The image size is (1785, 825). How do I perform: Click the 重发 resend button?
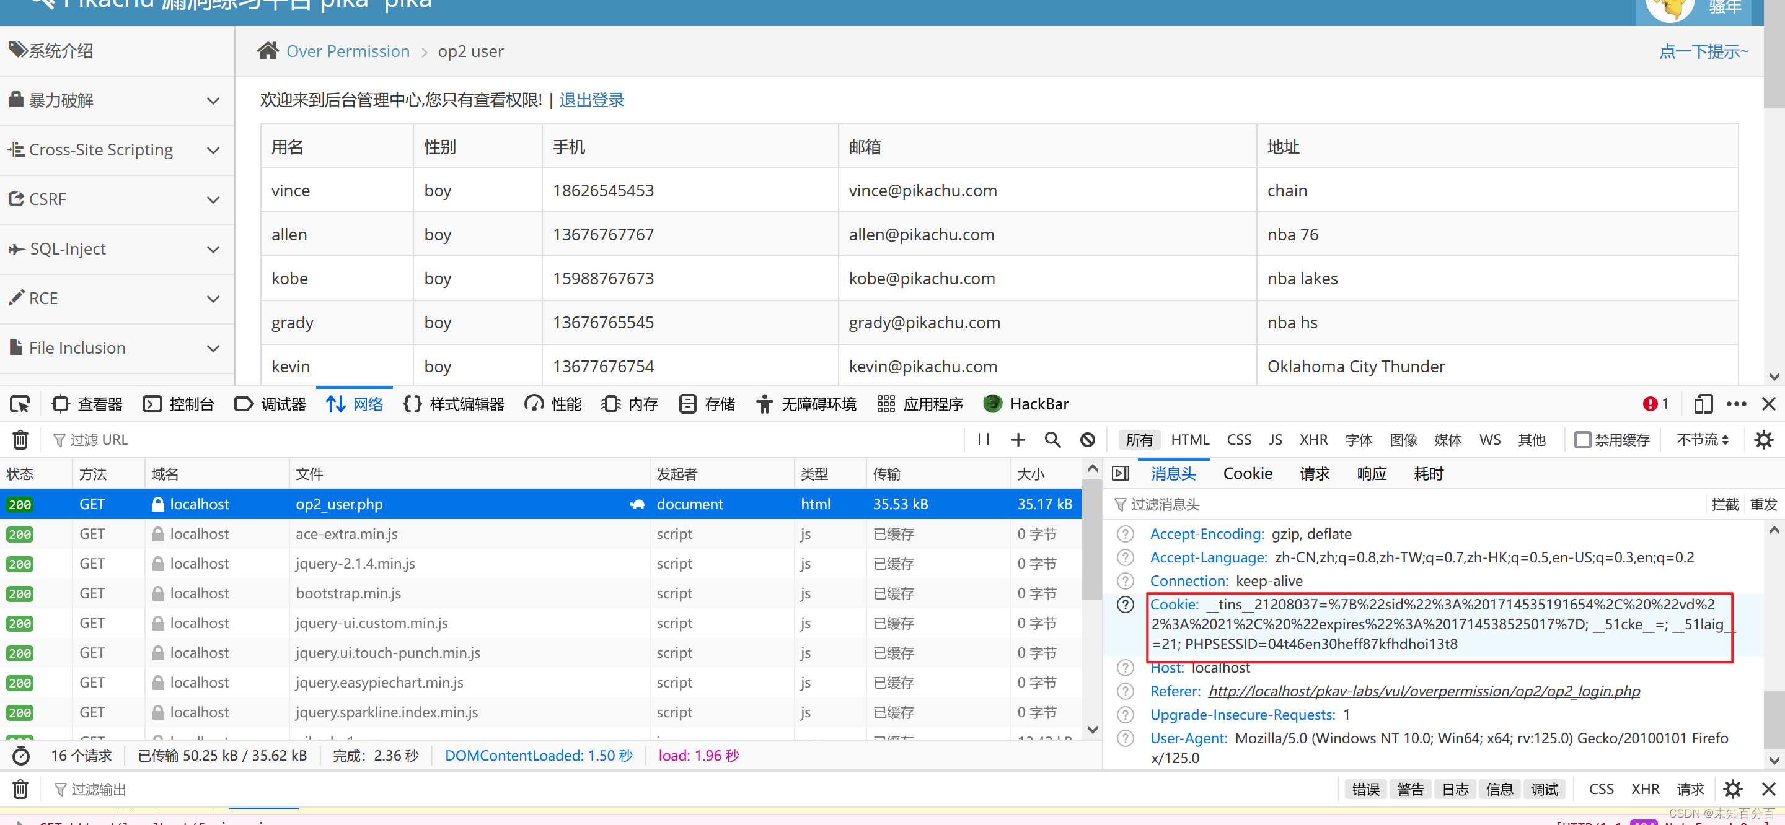click(x=1762, y=504)
